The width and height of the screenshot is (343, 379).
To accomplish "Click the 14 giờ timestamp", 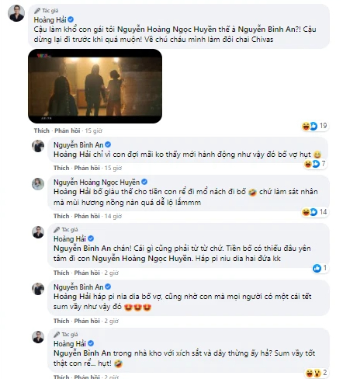I will 113,216.
